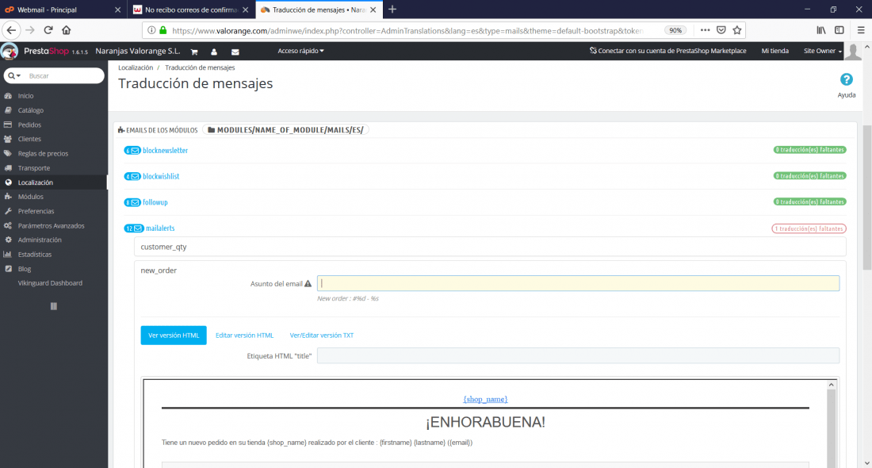
Task: Open Parámetros Avanzados sidebar menu
Action: click(x=53, y=225)
